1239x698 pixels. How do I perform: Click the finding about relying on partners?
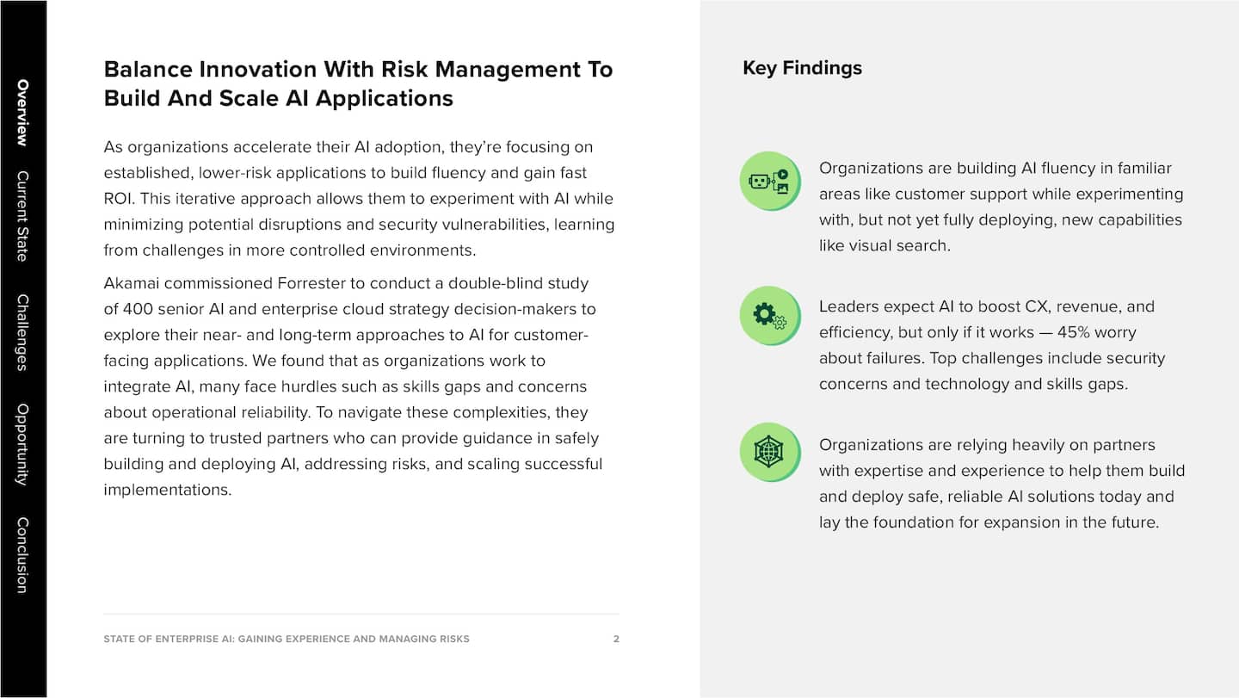tap(1002, 484)
